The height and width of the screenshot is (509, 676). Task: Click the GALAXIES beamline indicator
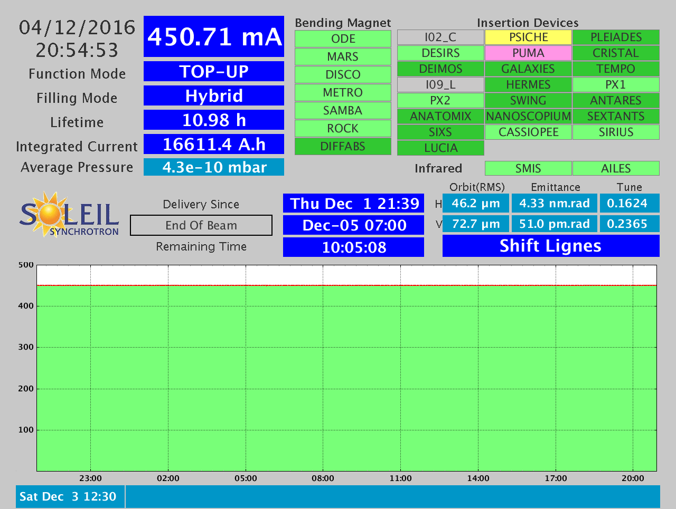528,69
